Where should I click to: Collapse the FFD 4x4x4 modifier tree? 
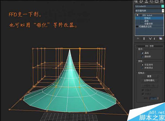coord(140,15)
